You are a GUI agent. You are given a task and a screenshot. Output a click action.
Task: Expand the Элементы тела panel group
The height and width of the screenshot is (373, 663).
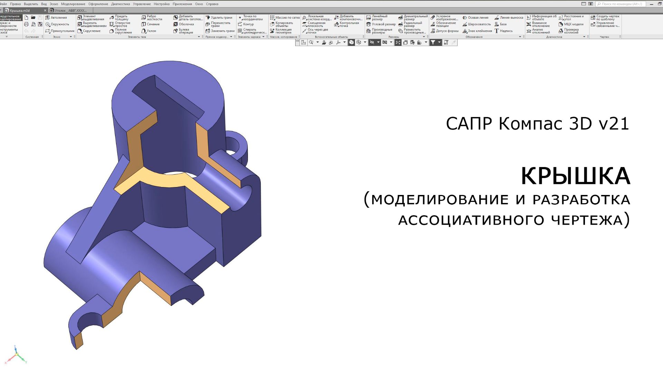[x=199, y=37]
